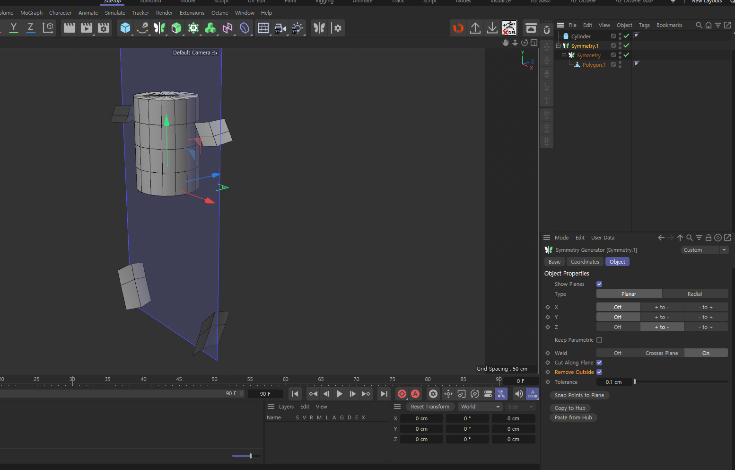Toggle Cylinder visibility dots
735x470 pixels.
tap(620, 36)
